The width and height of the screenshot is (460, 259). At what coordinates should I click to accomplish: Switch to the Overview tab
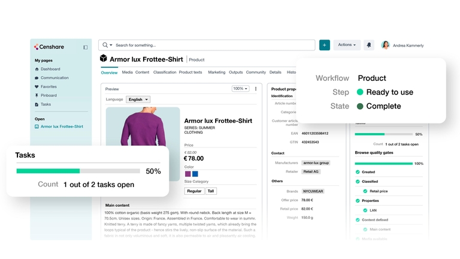click(109, 73)
